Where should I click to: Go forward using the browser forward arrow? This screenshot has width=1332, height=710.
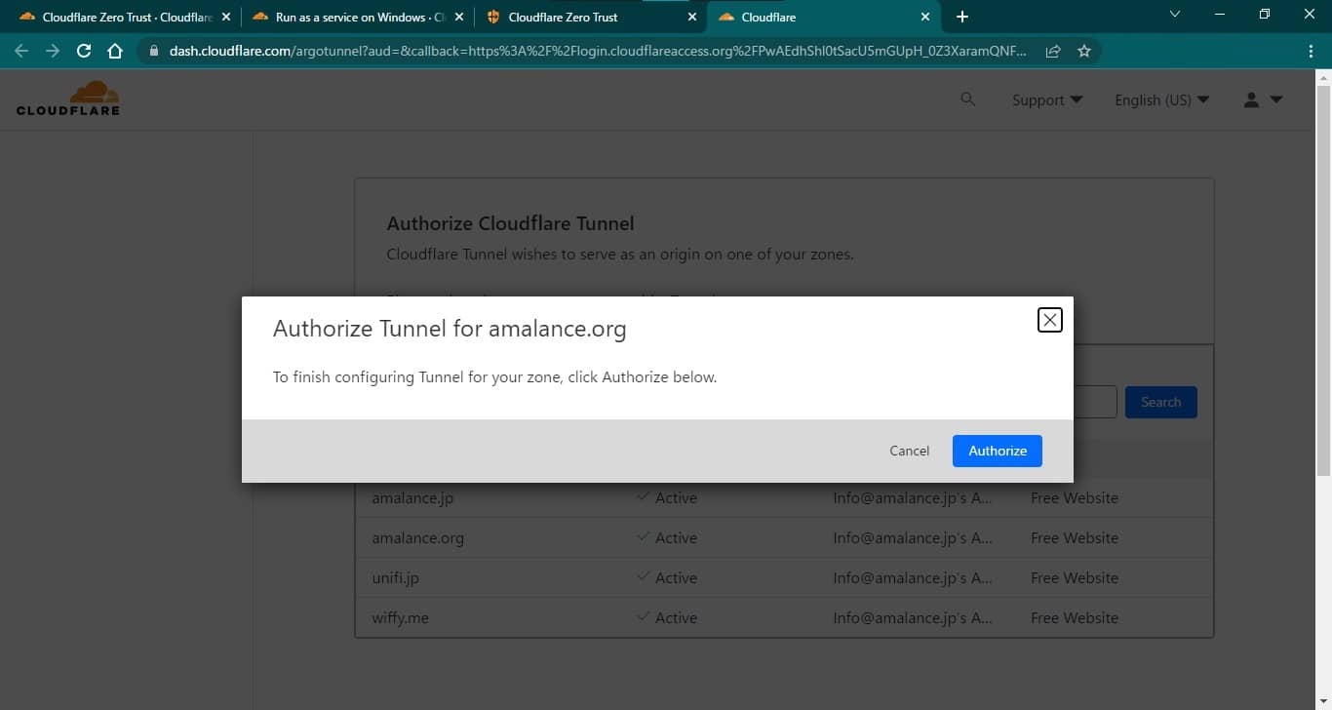pos(53,52)
